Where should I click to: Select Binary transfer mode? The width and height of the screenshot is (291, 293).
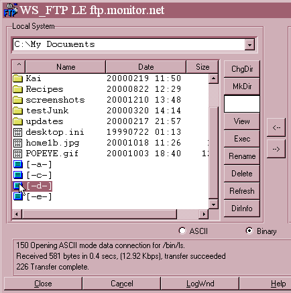(249, 231)
